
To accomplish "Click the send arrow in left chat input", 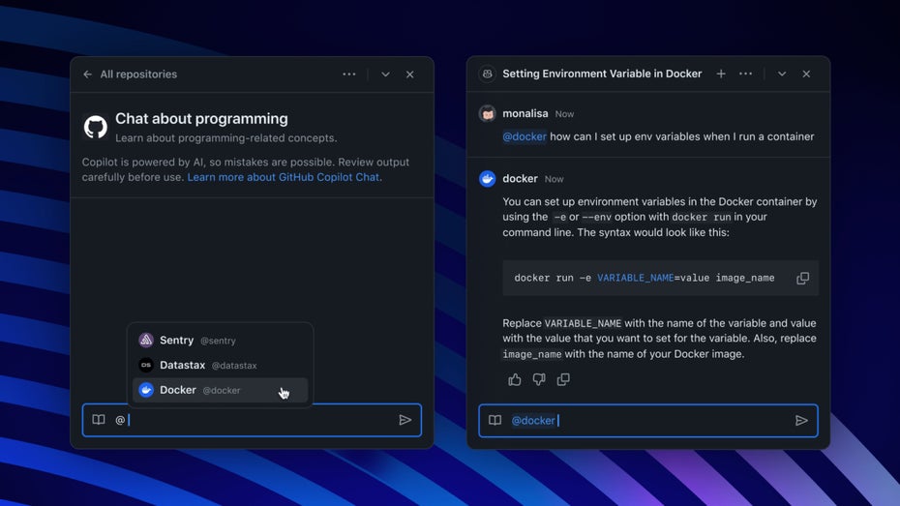I will click(x=405, y=420).
